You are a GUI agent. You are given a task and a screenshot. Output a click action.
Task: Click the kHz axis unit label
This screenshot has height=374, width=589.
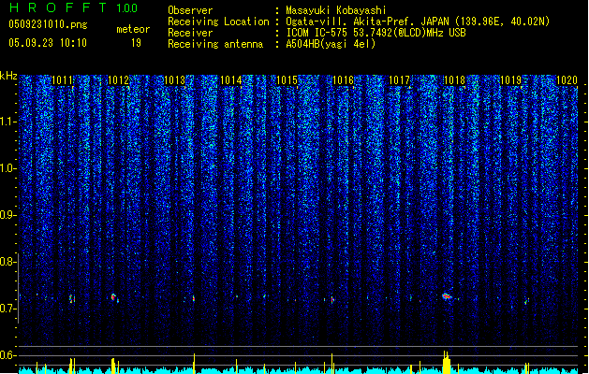click(x=8, y=76)
